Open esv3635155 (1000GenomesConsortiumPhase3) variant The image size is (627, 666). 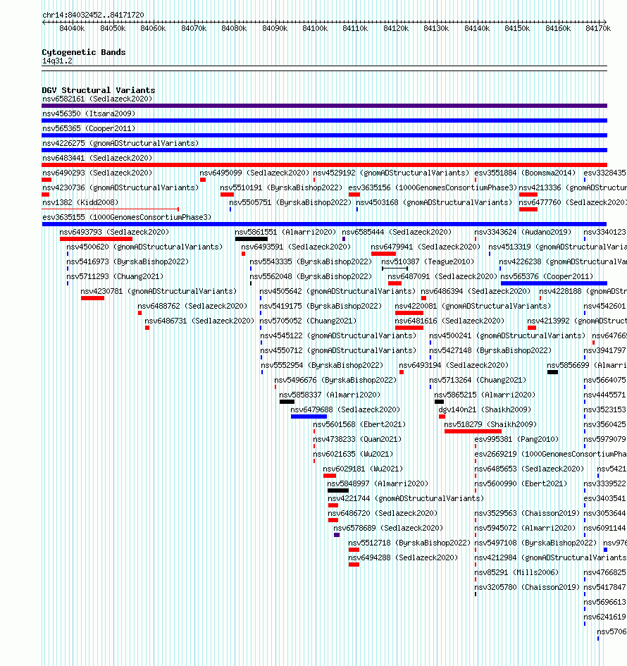click(x=127, y=218)
